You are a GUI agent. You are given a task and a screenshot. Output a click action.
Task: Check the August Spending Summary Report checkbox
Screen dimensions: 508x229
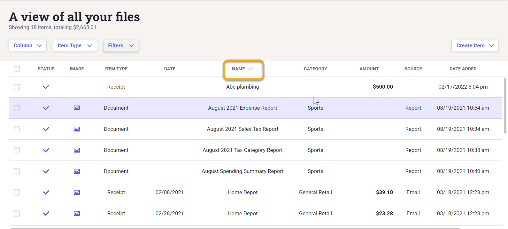(17, 171)
